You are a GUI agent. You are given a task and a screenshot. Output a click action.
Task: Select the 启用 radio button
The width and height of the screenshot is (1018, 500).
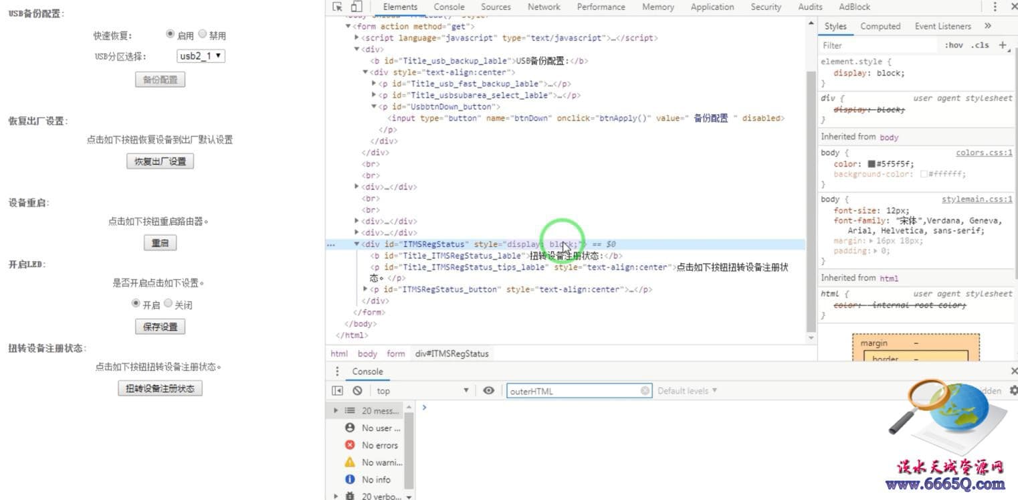pos(170,34)
